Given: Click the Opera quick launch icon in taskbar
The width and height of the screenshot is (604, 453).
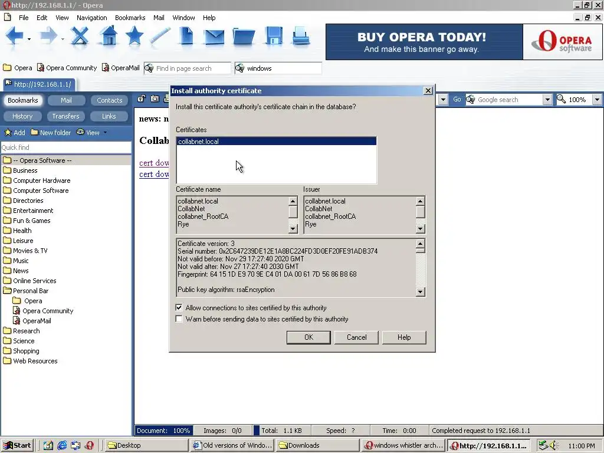Looking at the screenshot, I should click(90, 445).
